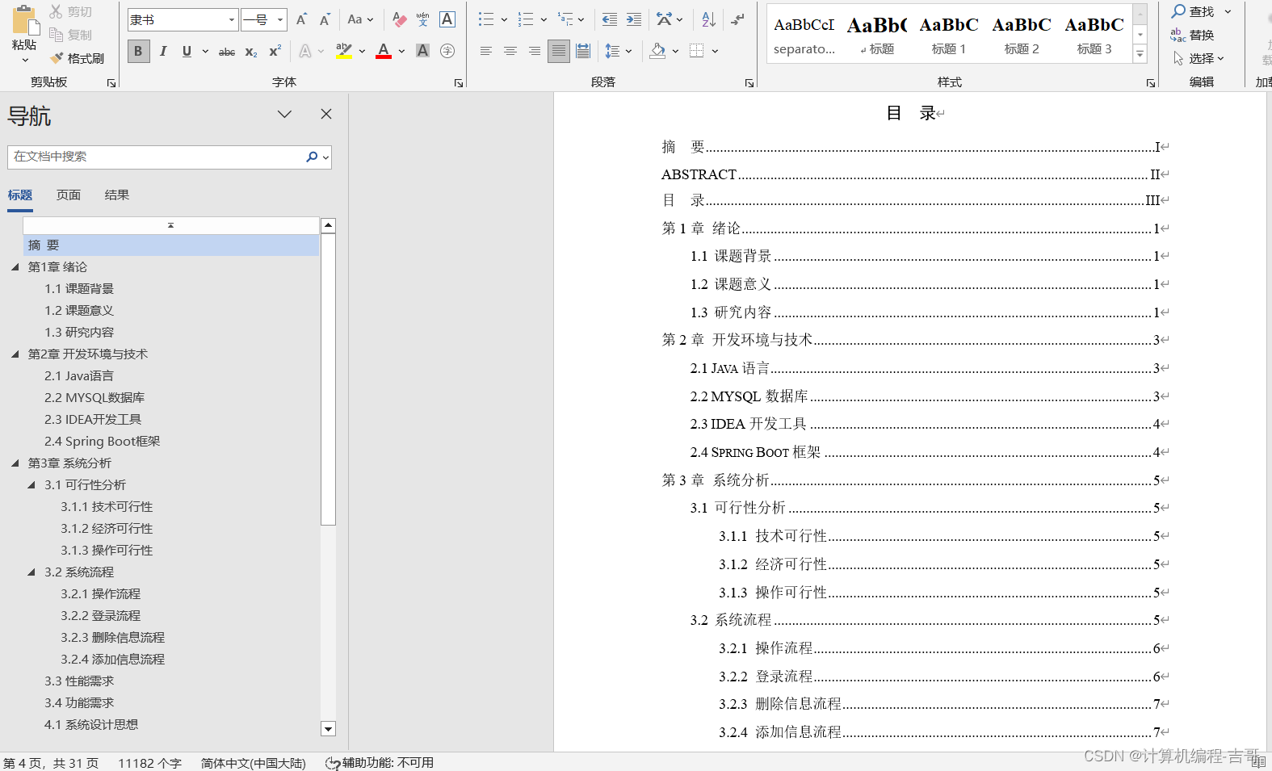Toggle Underline formatting
The image size is (1272, 771).
click(187, 51)
